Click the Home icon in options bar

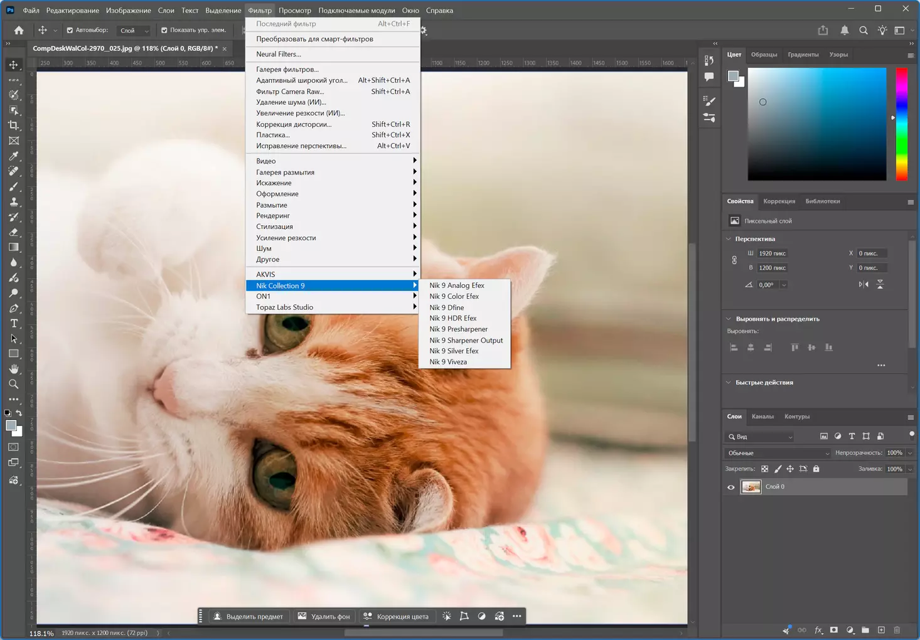[x=19, y=30]
